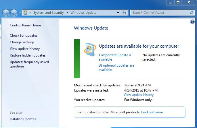
Task: Click the 'Today at 9:24 AM' value
Action: point(137,85)
